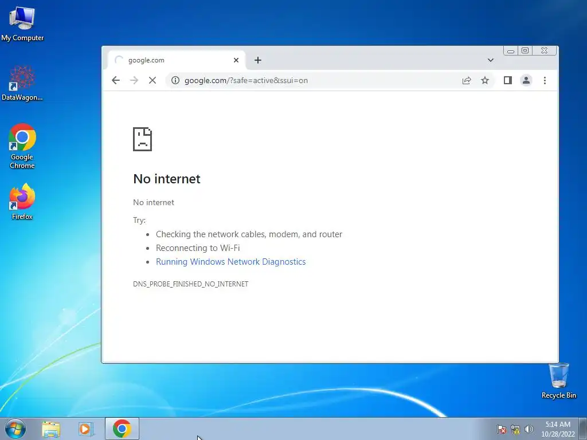Open a new tab with the plus button
This screenshot has width=587, height=440.
click(x=258, y=60)
